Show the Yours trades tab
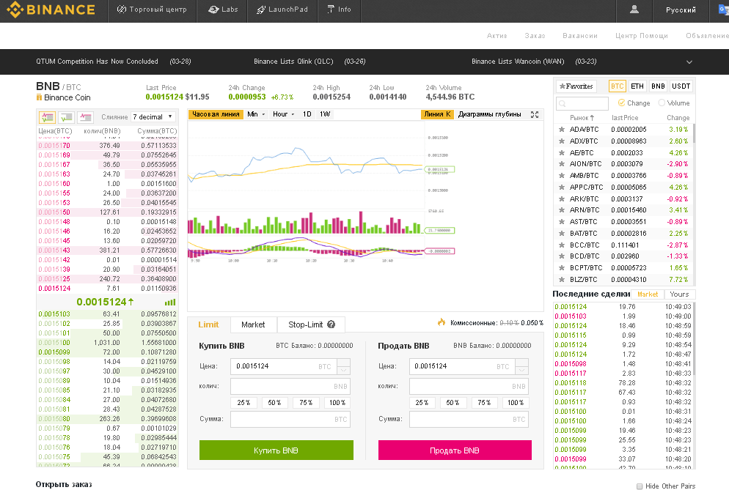The height and width of the screenshot is (490, 729). [x=679, y=294]
